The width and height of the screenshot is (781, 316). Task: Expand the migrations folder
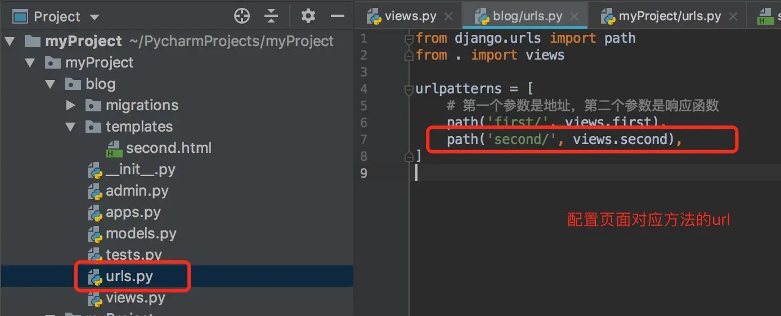click(x=71, y=105)
